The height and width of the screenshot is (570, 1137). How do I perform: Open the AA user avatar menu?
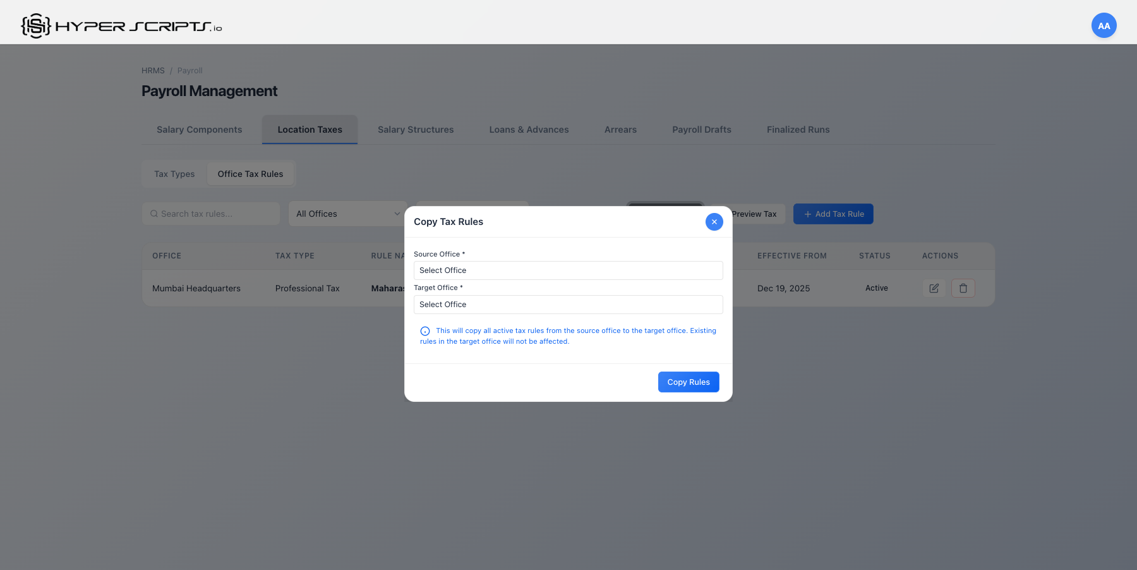1104,25
